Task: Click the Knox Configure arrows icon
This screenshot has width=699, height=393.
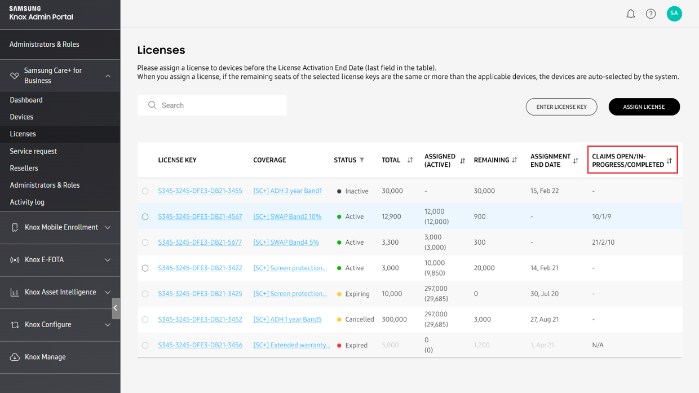Action: tap(15, 325)
